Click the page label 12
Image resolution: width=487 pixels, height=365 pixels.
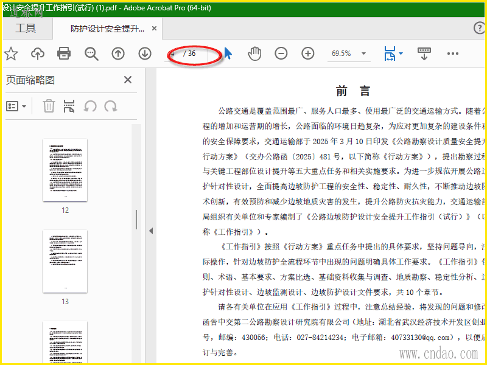65,210
